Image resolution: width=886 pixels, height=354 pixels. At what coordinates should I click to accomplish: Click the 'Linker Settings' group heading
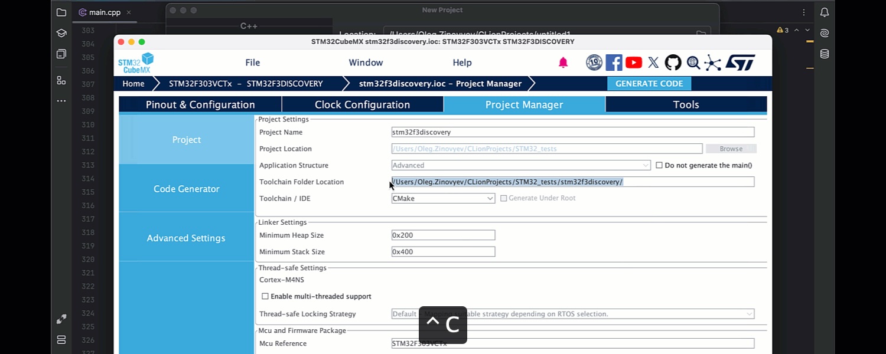[282, 222]
